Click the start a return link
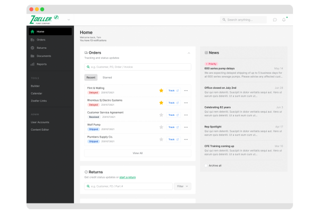 coord(128,177)
